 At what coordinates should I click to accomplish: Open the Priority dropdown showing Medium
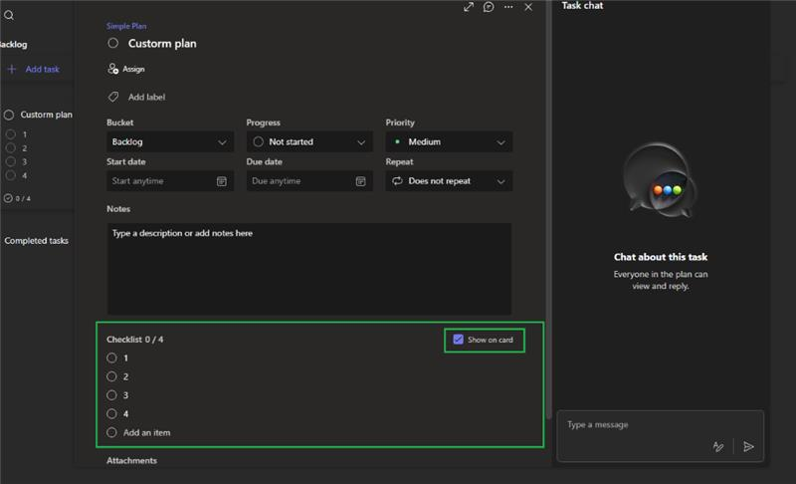(449, 141)
